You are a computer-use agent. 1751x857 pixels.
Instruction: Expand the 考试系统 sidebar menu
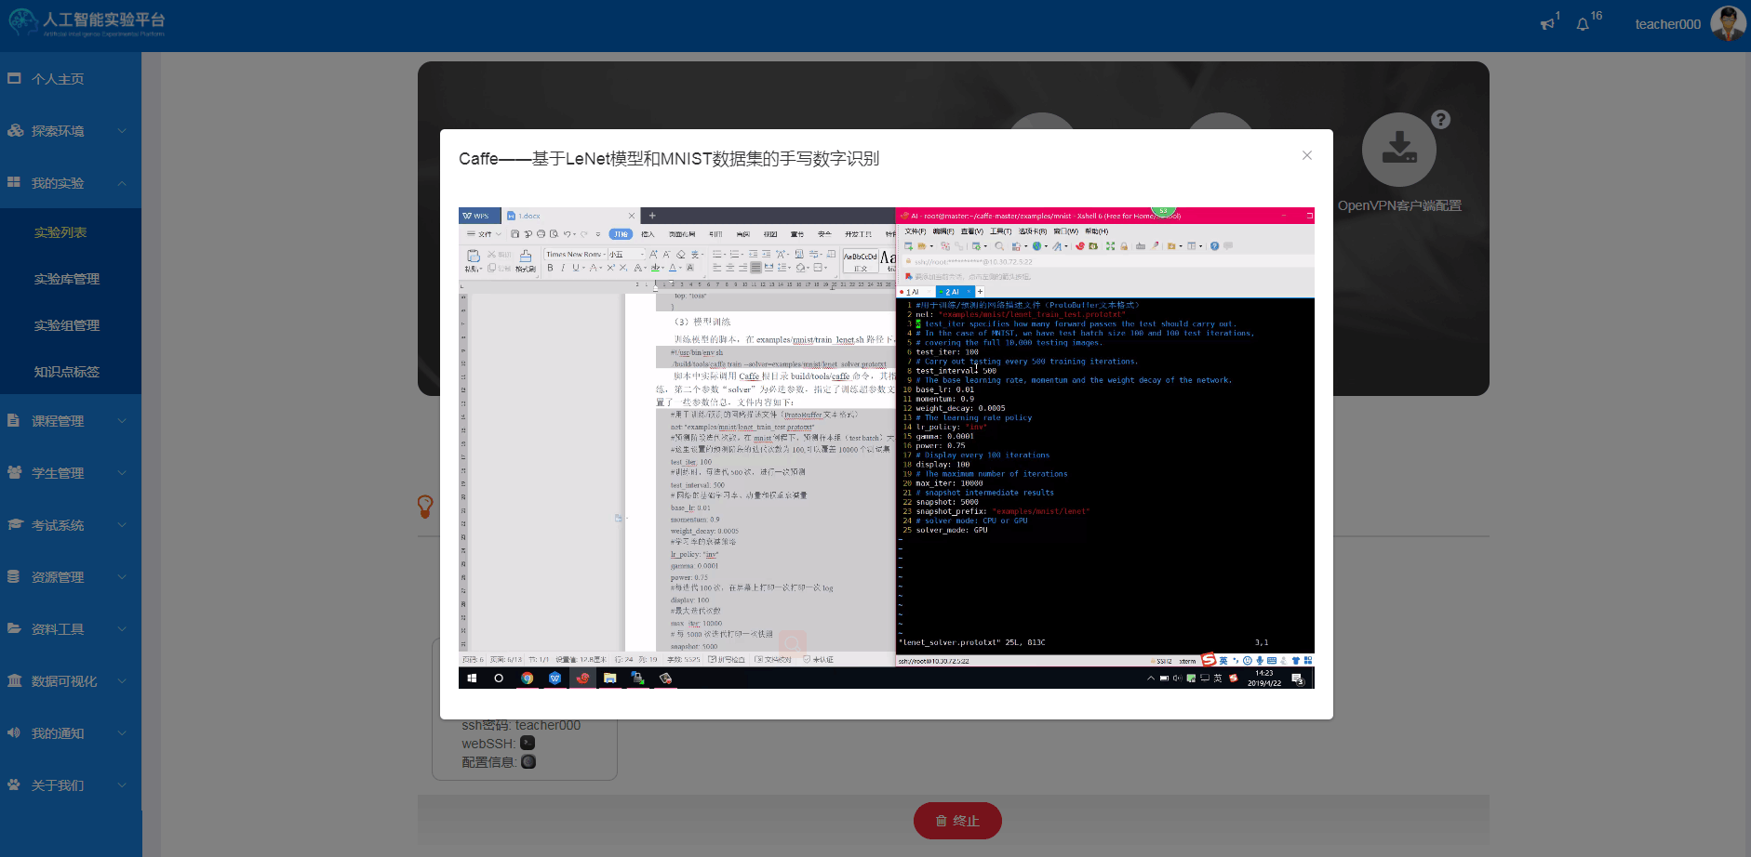coord(71,525)
